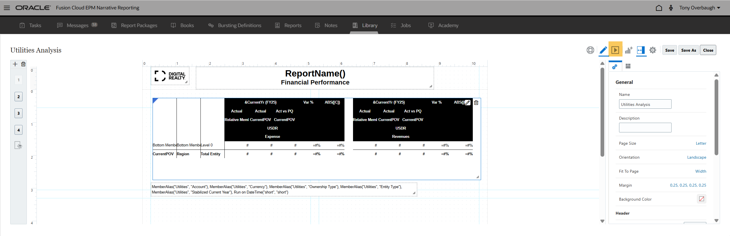Viewport: 730px width, 236px height.
Task: Edit the Margin values link
Action: (688, 185)
